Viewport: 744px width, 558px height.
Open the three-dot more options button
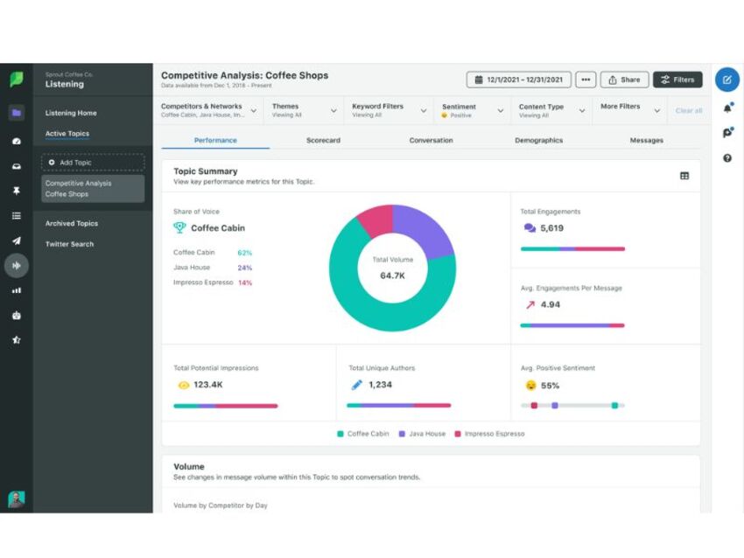pyautogui.click(x=586, y=80)
